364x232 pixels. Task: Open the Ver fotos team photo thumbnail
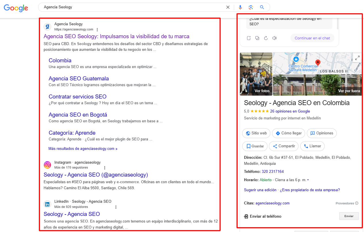coord(256,74)
